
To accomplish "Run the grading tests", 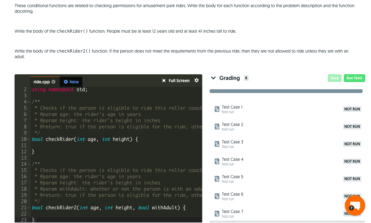I will pos(354,78).
